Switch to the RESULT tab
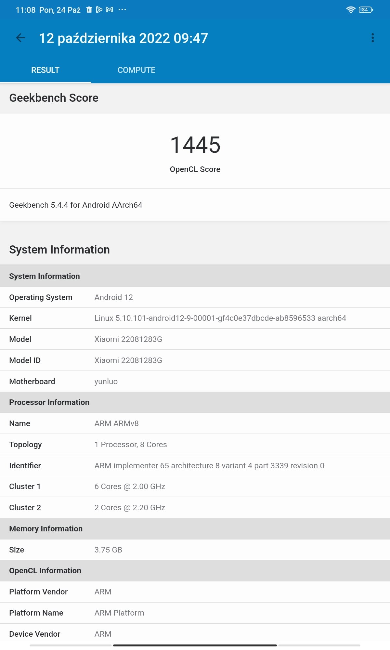Screen dimensions: 390x650 45,70
